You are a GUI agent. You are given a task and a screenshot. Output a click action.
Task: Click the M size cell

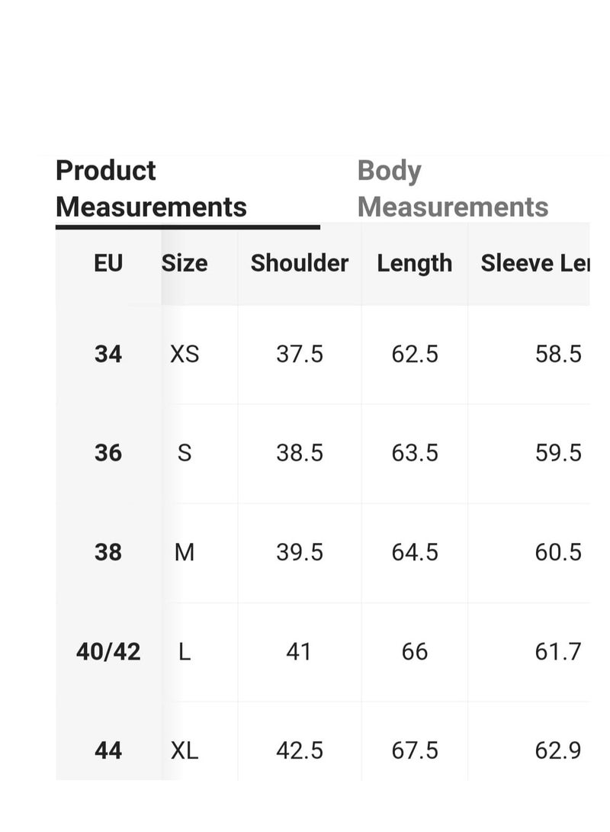(x=185, y=552)
